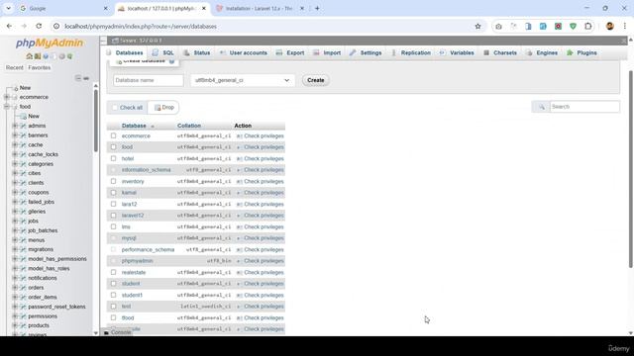Select the inventory database checkbox
This screenshot has width=634, height=356.
click(113, 181)
